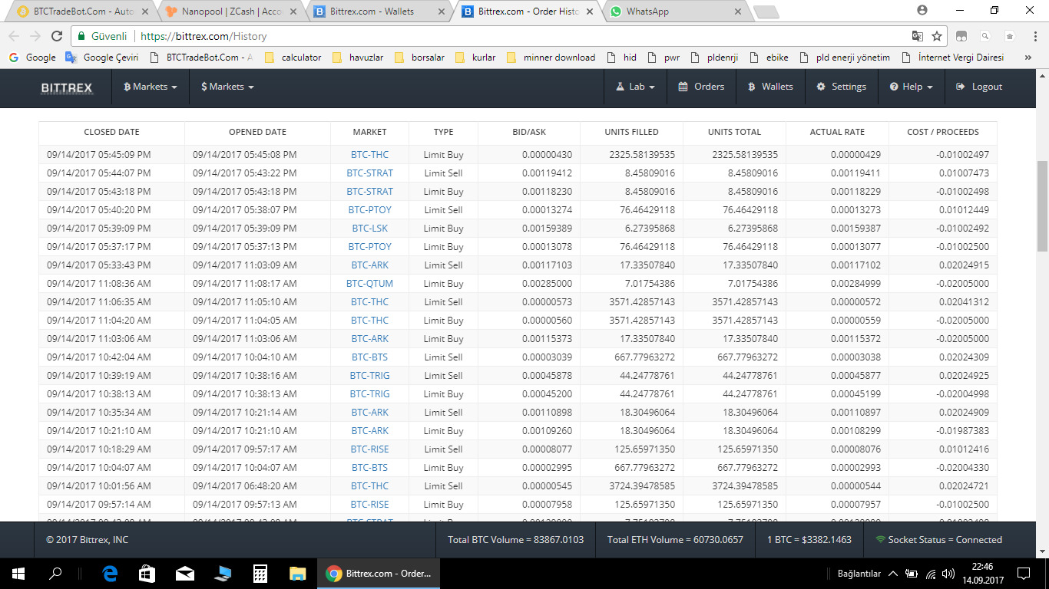Open a new browser tab
1049x589 pixels.
tap(766, 12)
